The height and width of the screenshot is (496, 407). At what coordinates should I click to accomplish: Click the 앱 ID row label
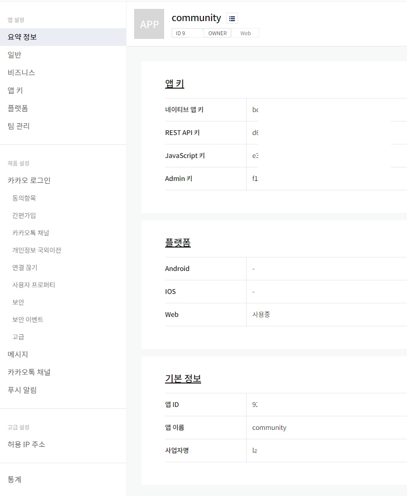pos(172,405)
